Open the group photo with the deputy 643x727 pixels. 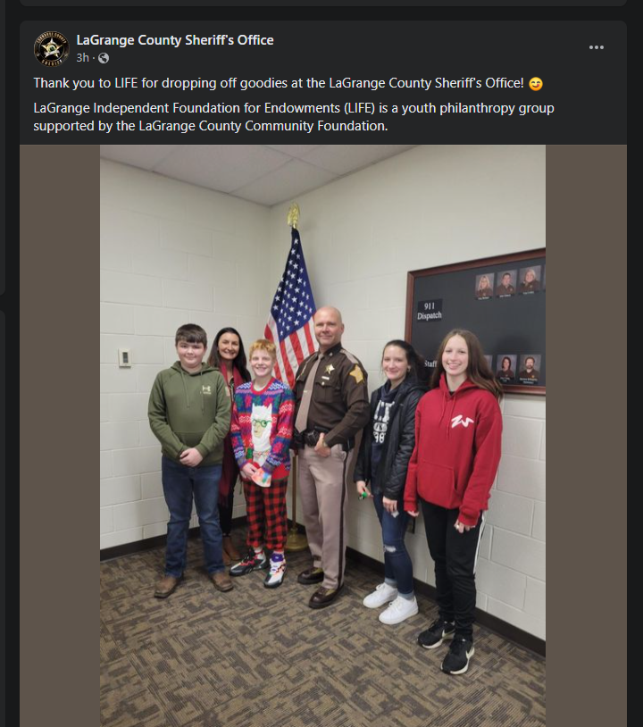click(322, 435)
